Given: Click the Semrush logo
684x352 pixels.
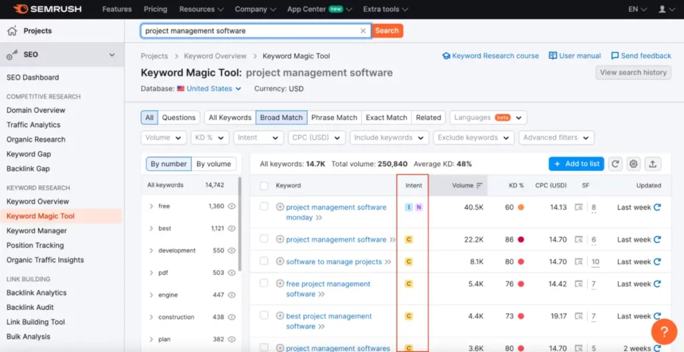Looking at the screenshot, I should point(47,9).
